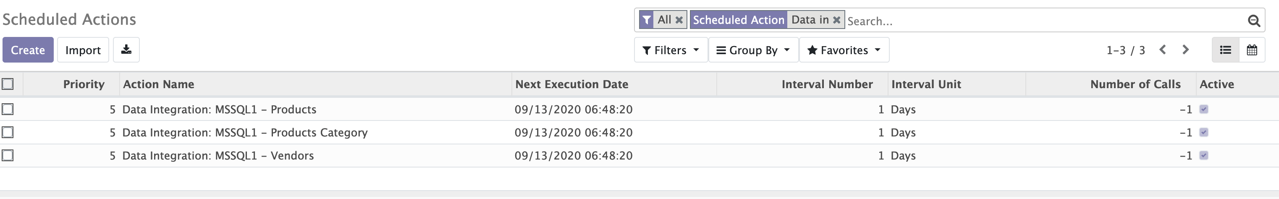
Task: Open the Favorites dropdown
Action: click(844, 50)
